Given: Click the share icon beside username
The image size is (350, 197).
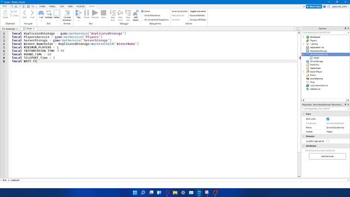Looking at the screenshot, I should (x=329, y=7).
